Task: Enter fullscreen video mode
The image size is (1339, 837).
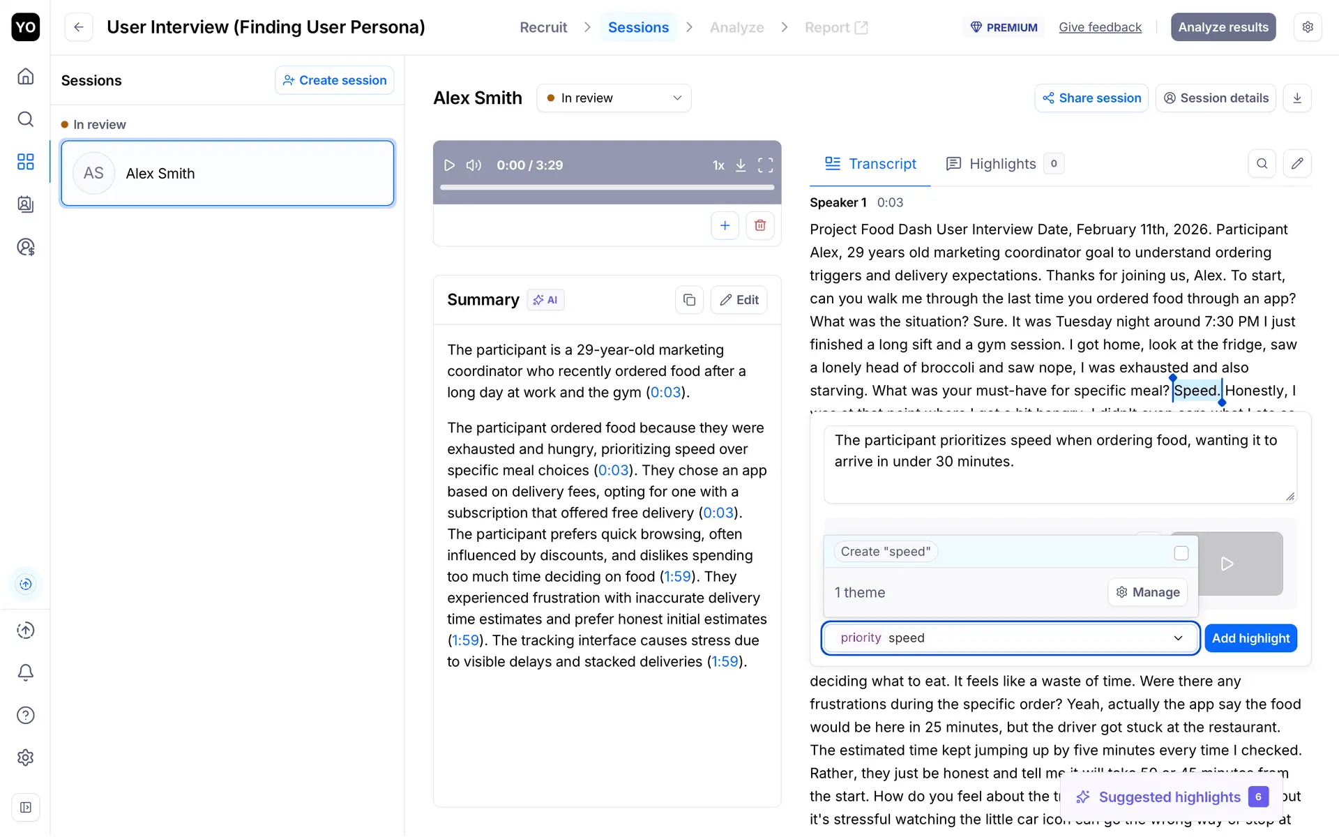Action: [765, 165]
